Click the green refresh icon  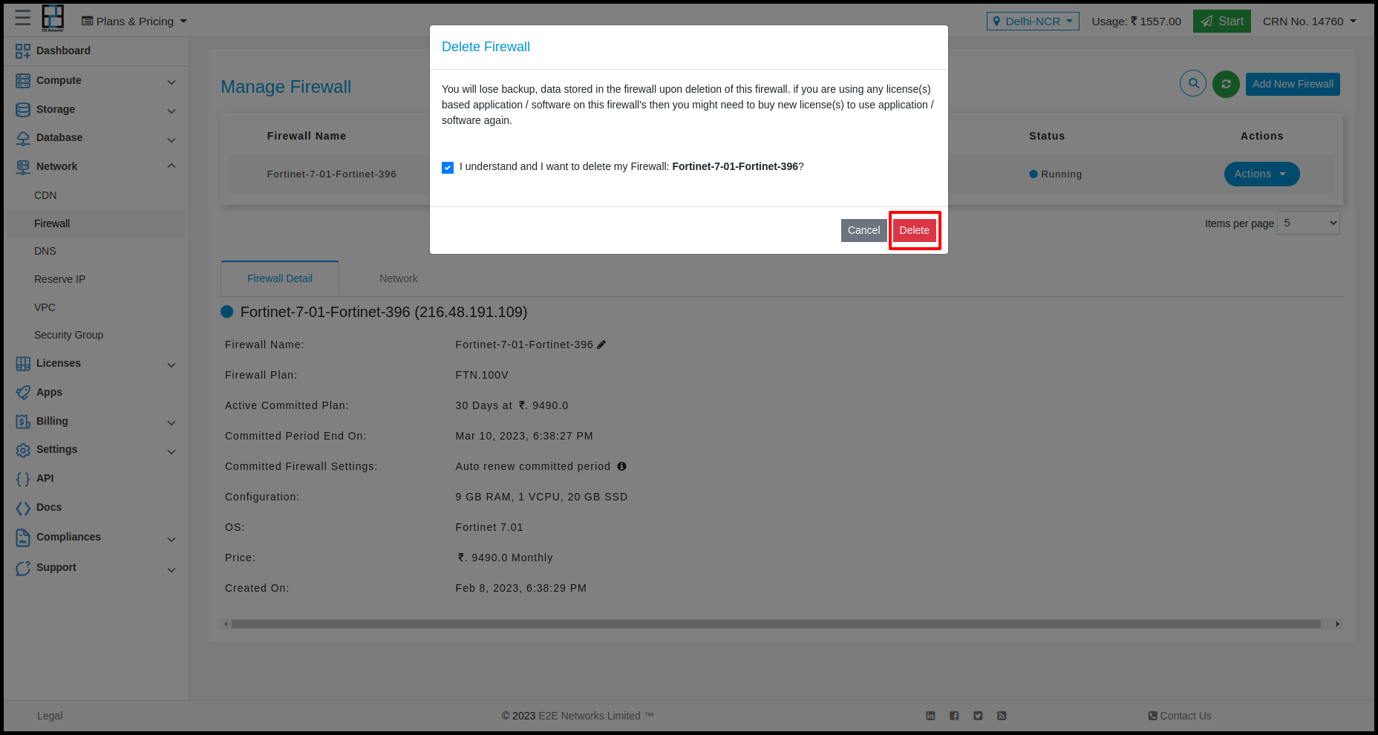click(x=1226, y=84)
